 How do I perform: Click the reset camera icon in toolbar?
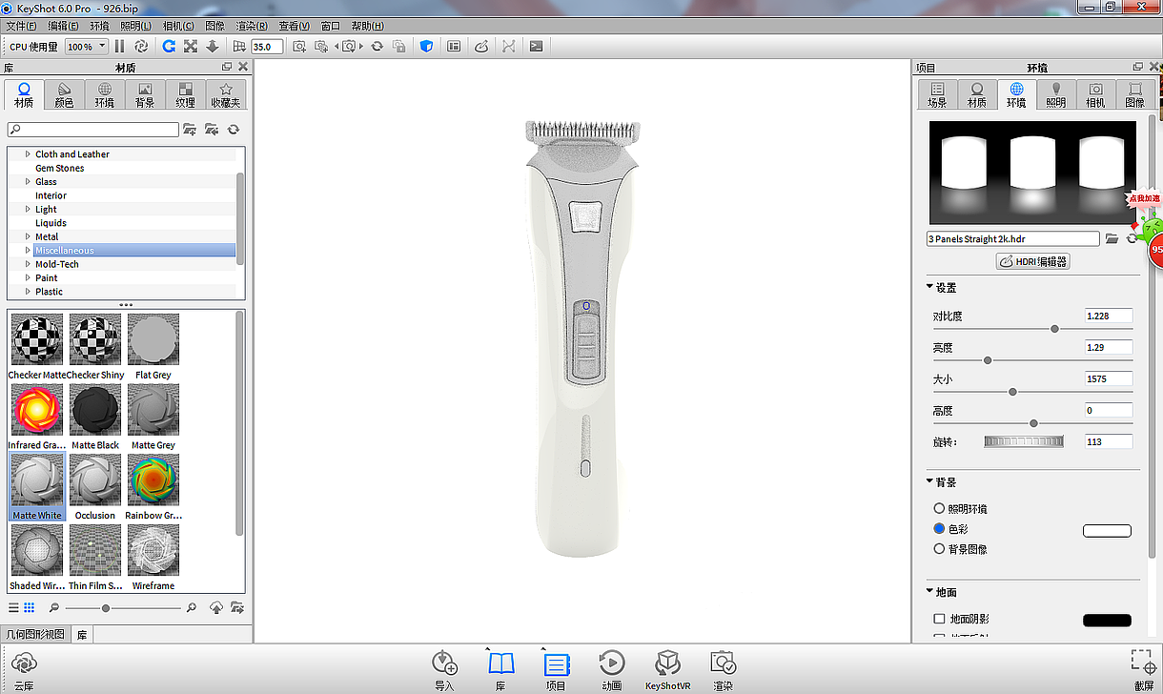pos(377,46)
